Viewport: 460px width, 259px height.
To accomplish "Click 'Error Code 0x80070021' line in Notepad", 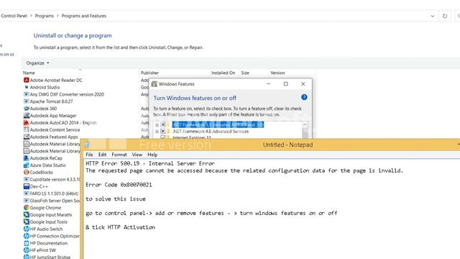I will coord(119,185).
